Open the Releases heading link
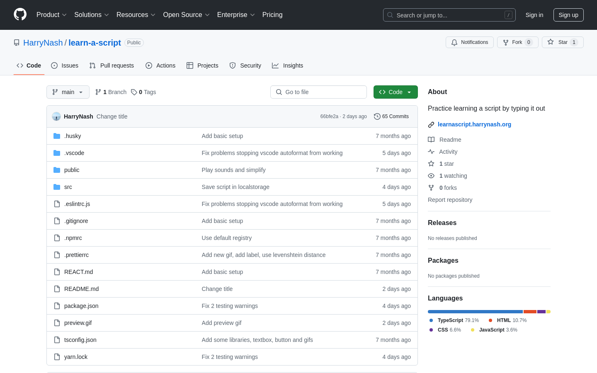Viewport: 597px width, 373px height. point(442,223)
